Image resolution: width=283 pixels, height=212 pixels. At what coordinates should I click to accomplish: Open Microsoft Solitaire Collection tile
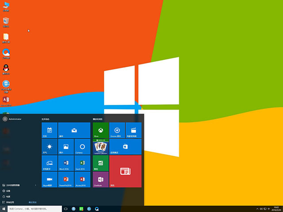100,147
